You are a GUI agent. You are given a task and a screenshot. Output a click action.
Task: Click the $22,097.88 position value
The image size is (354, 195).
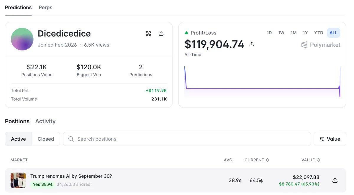[306, 177]
